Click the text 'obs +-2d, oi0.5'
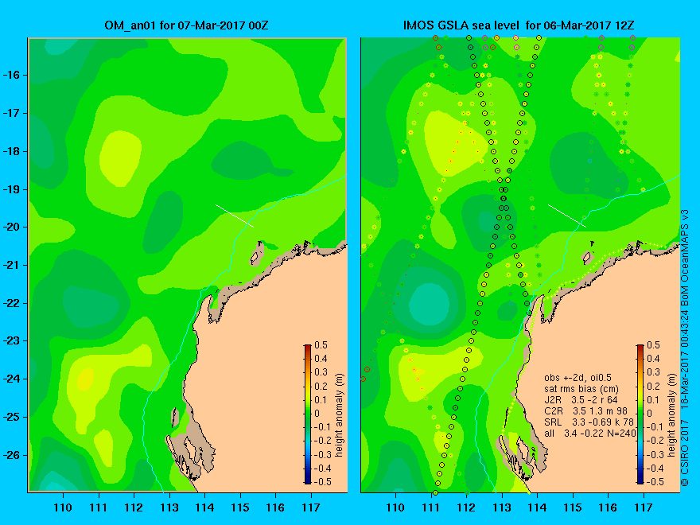The image size is (700, 525). coord(577,378)
